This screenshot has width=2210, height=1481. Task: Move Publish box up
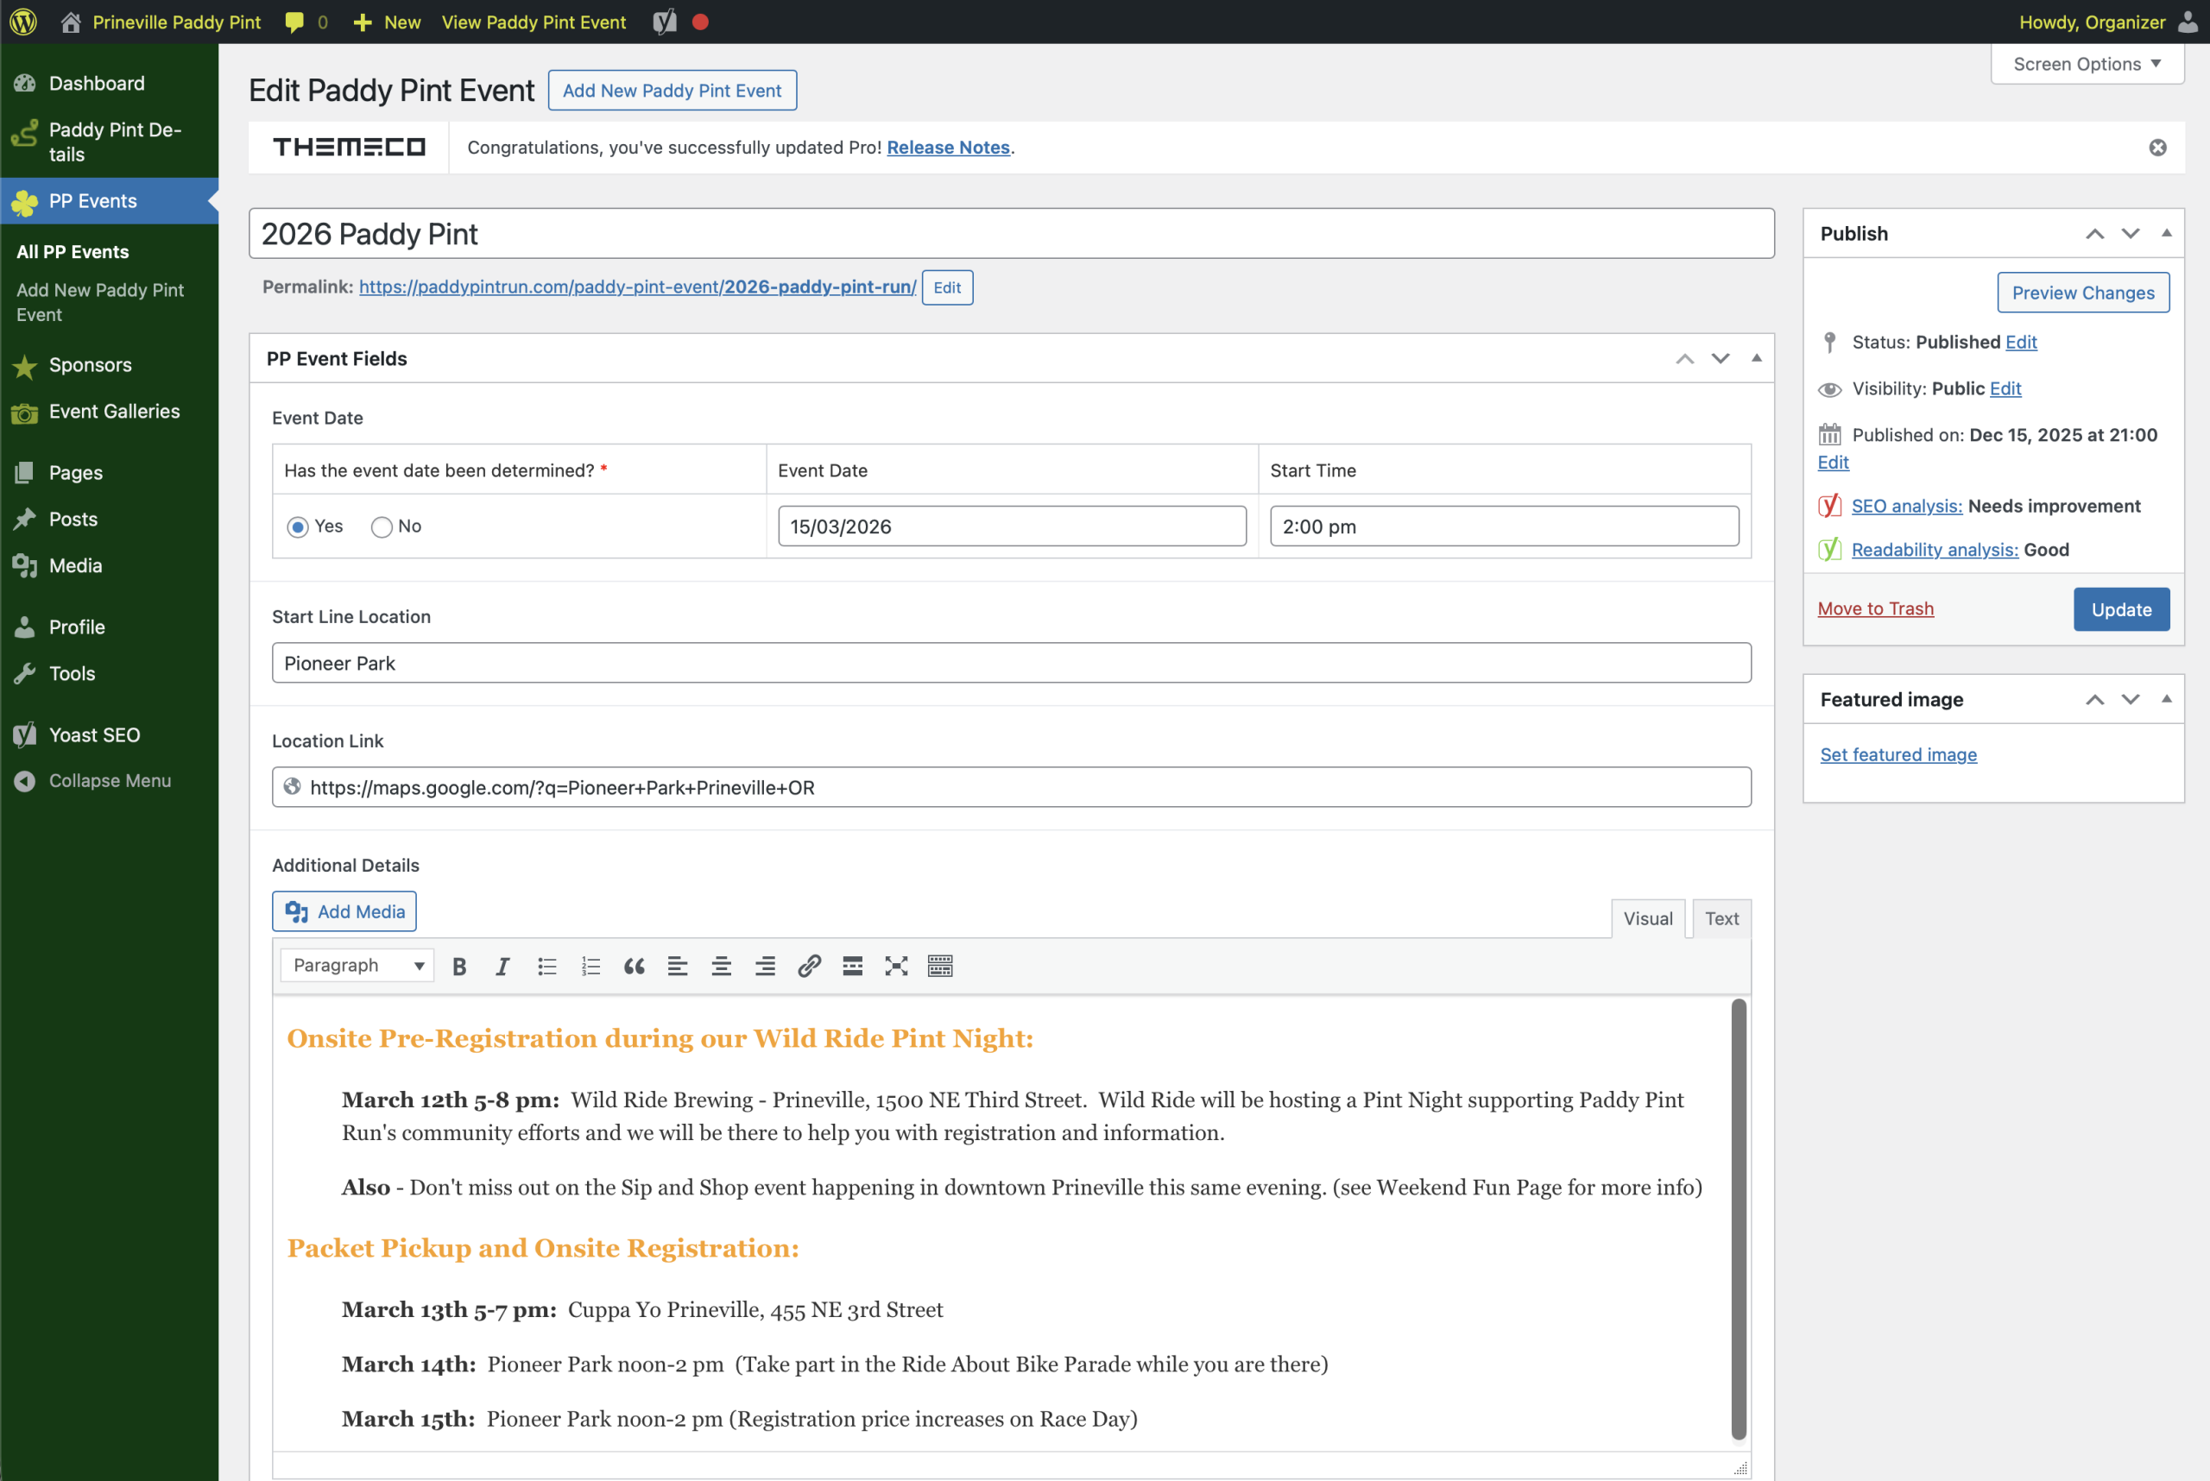click(2094, 233)
